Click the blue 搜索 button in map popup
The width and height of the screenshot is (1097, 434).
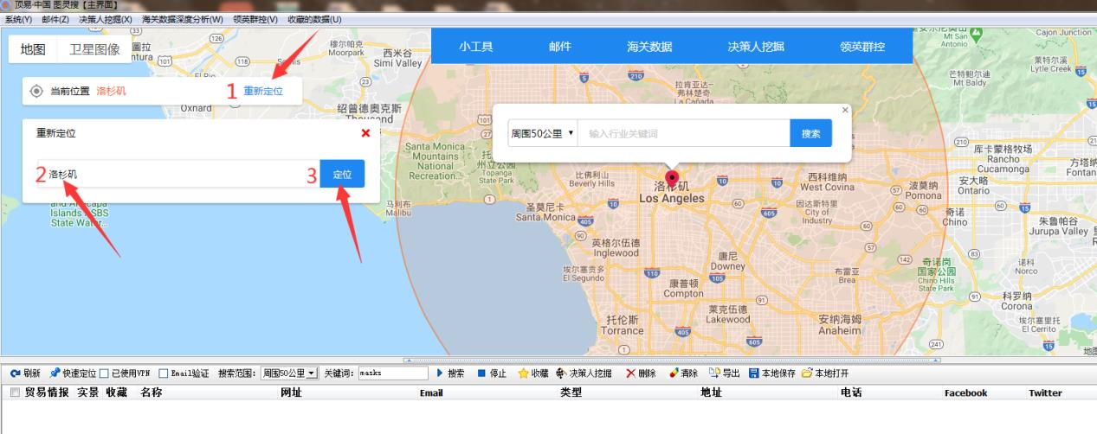click(810, 133)
